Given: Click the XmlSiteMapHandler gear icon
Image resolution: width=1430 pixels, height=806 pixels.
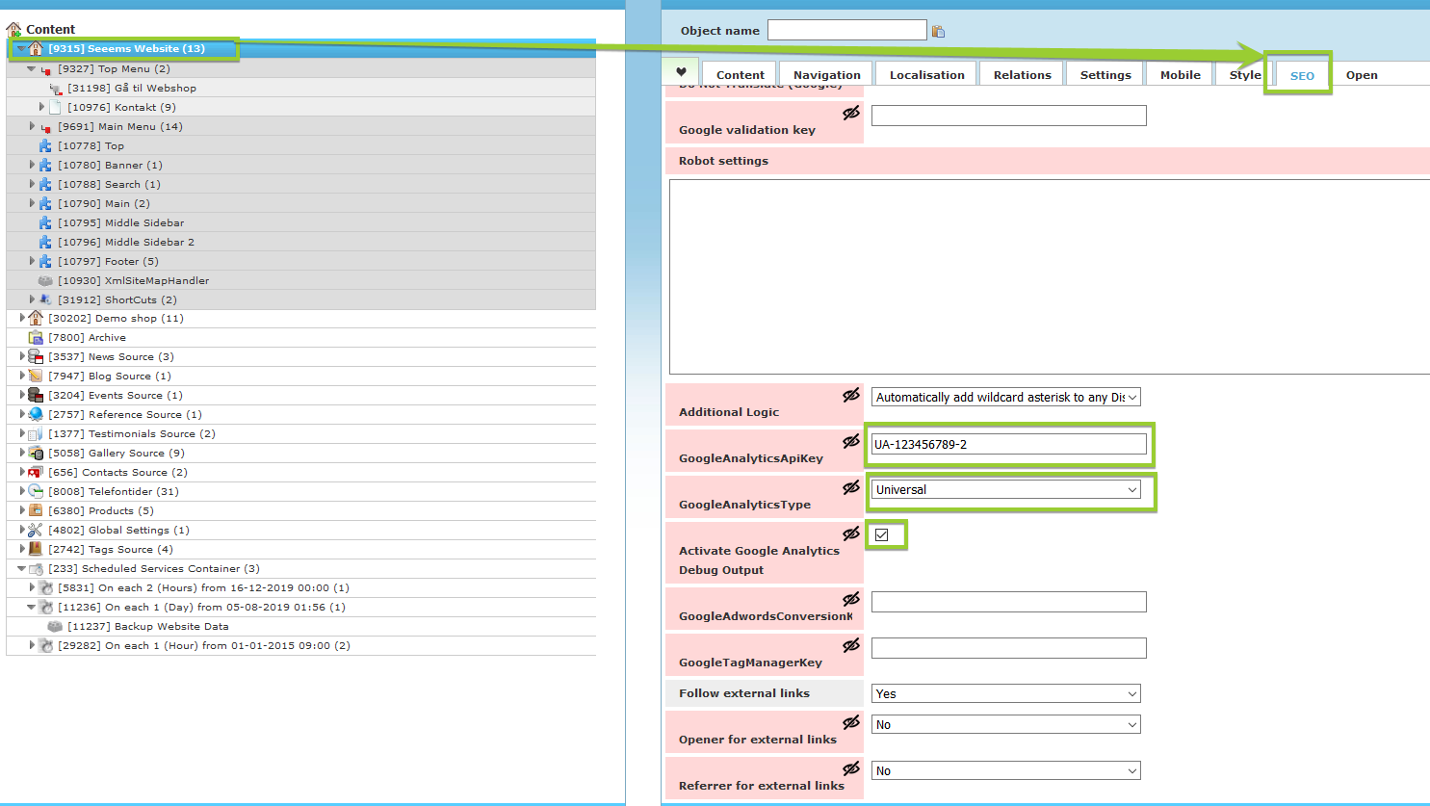Looking at the screenshot, I should click(x=45, y=280).
